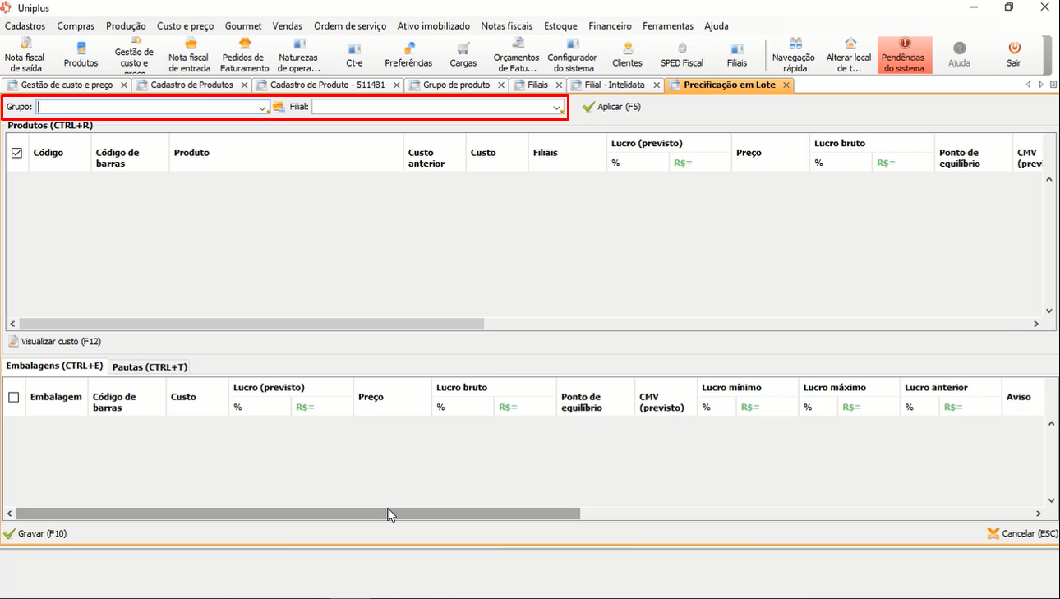This screenshot has width=1060, height=599.
Task: Switch to Grupo de produto tab
Action: (456, 85)
